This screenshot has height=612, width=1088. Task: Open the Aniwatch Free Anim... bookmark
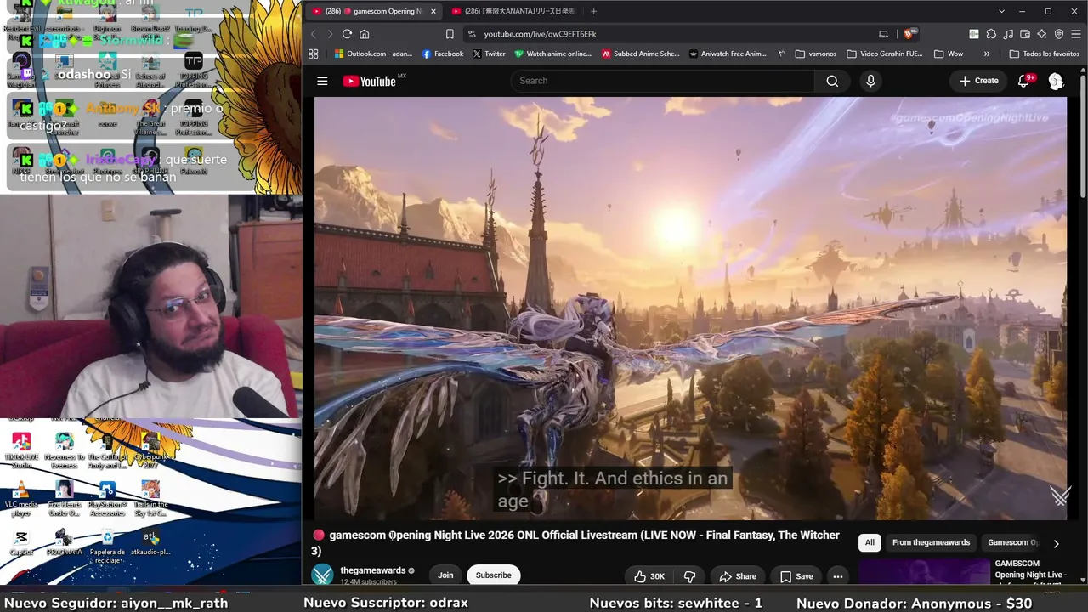[x=728, y=54]
